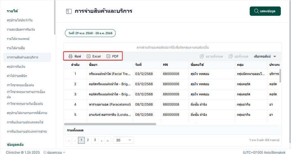The width and height of the screenshot is (291, 154).
Task: Click the ลากส่วนหัวของคอลัมน์ group panel area
Action: click(172, 48)
